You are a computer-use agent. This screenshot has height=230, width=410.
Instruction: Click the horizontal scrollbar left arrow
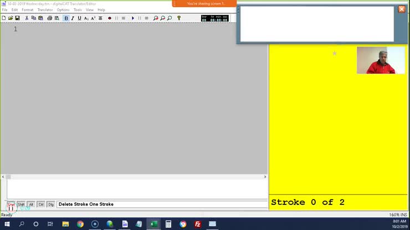[3, 177]
